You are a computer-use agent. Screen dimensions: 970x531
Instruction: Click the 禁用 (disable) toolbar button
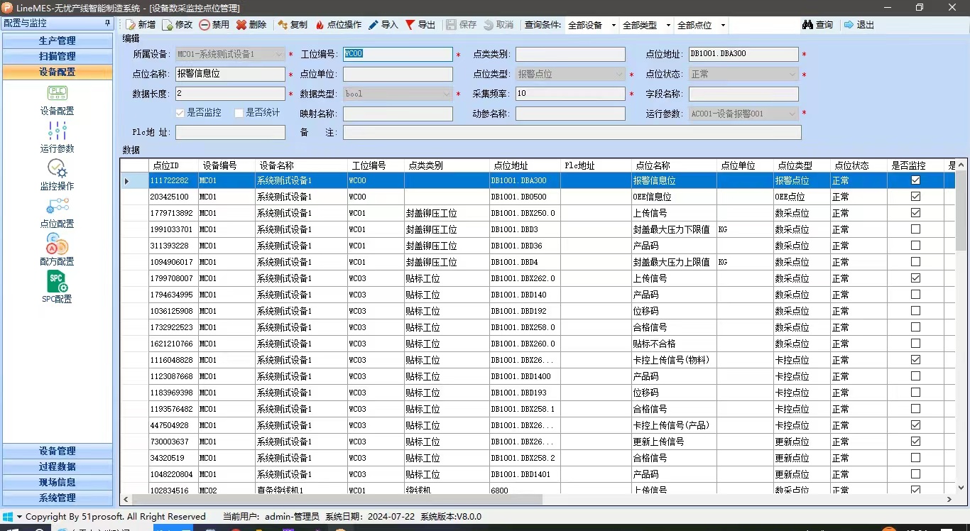click(214, 25)
